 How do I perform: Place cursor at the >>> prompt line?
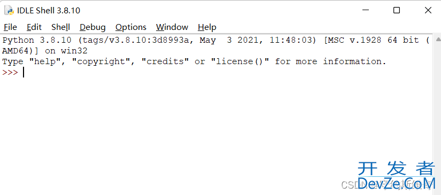(x=218, y=73)
